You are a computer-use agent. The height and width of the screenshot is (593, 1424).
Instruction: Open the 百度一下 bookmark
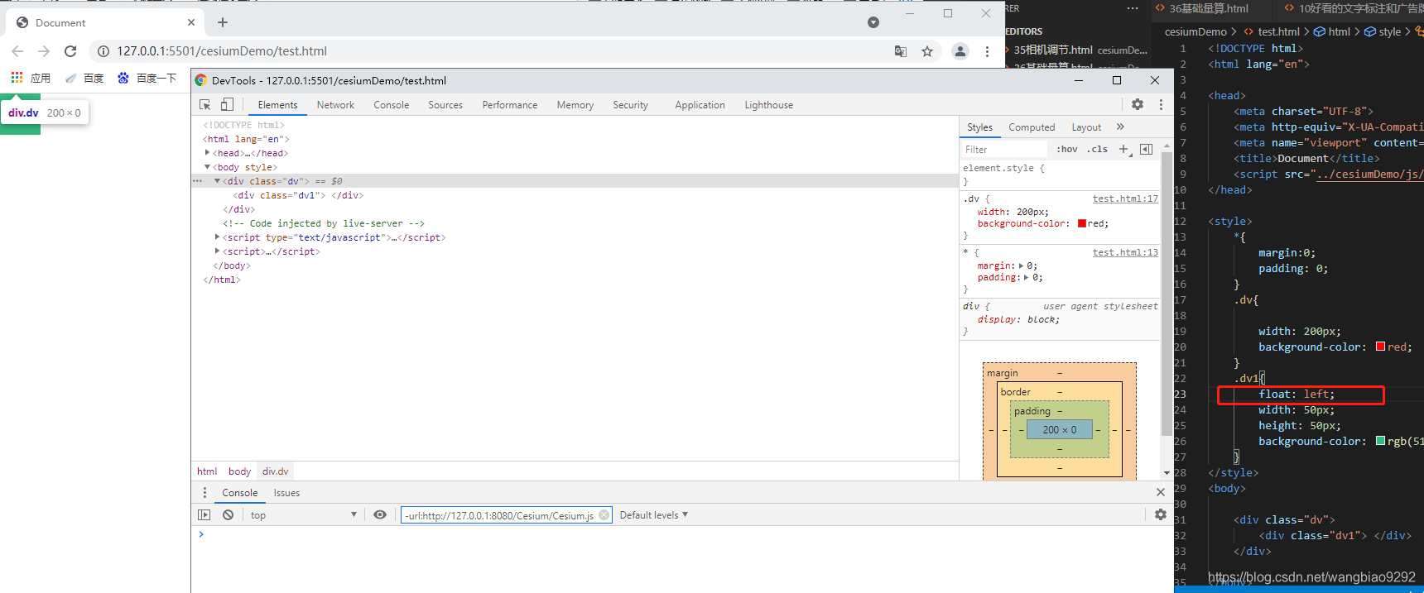coord(147,78)
